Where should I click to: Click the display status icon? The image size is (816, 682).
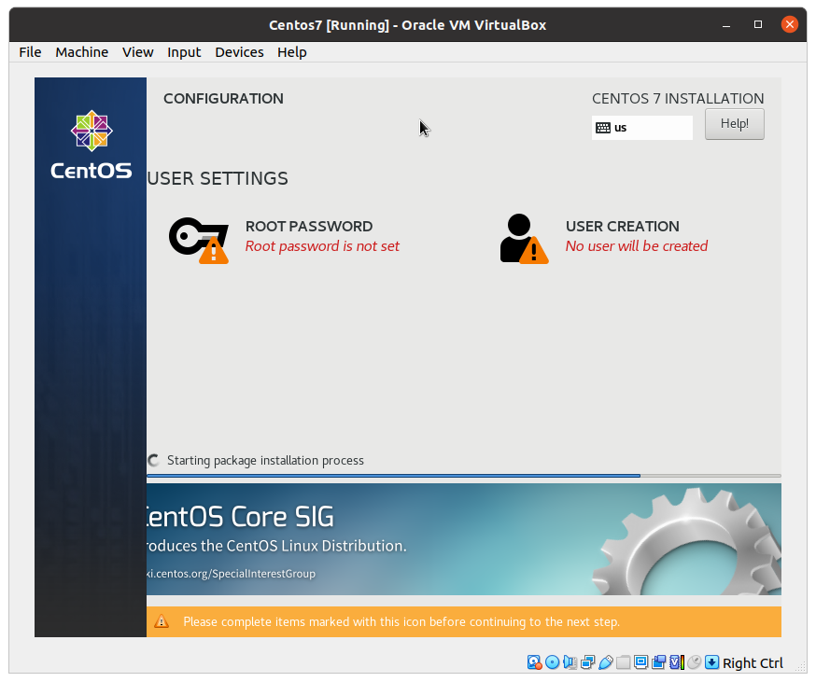click(x=640, y=662)
